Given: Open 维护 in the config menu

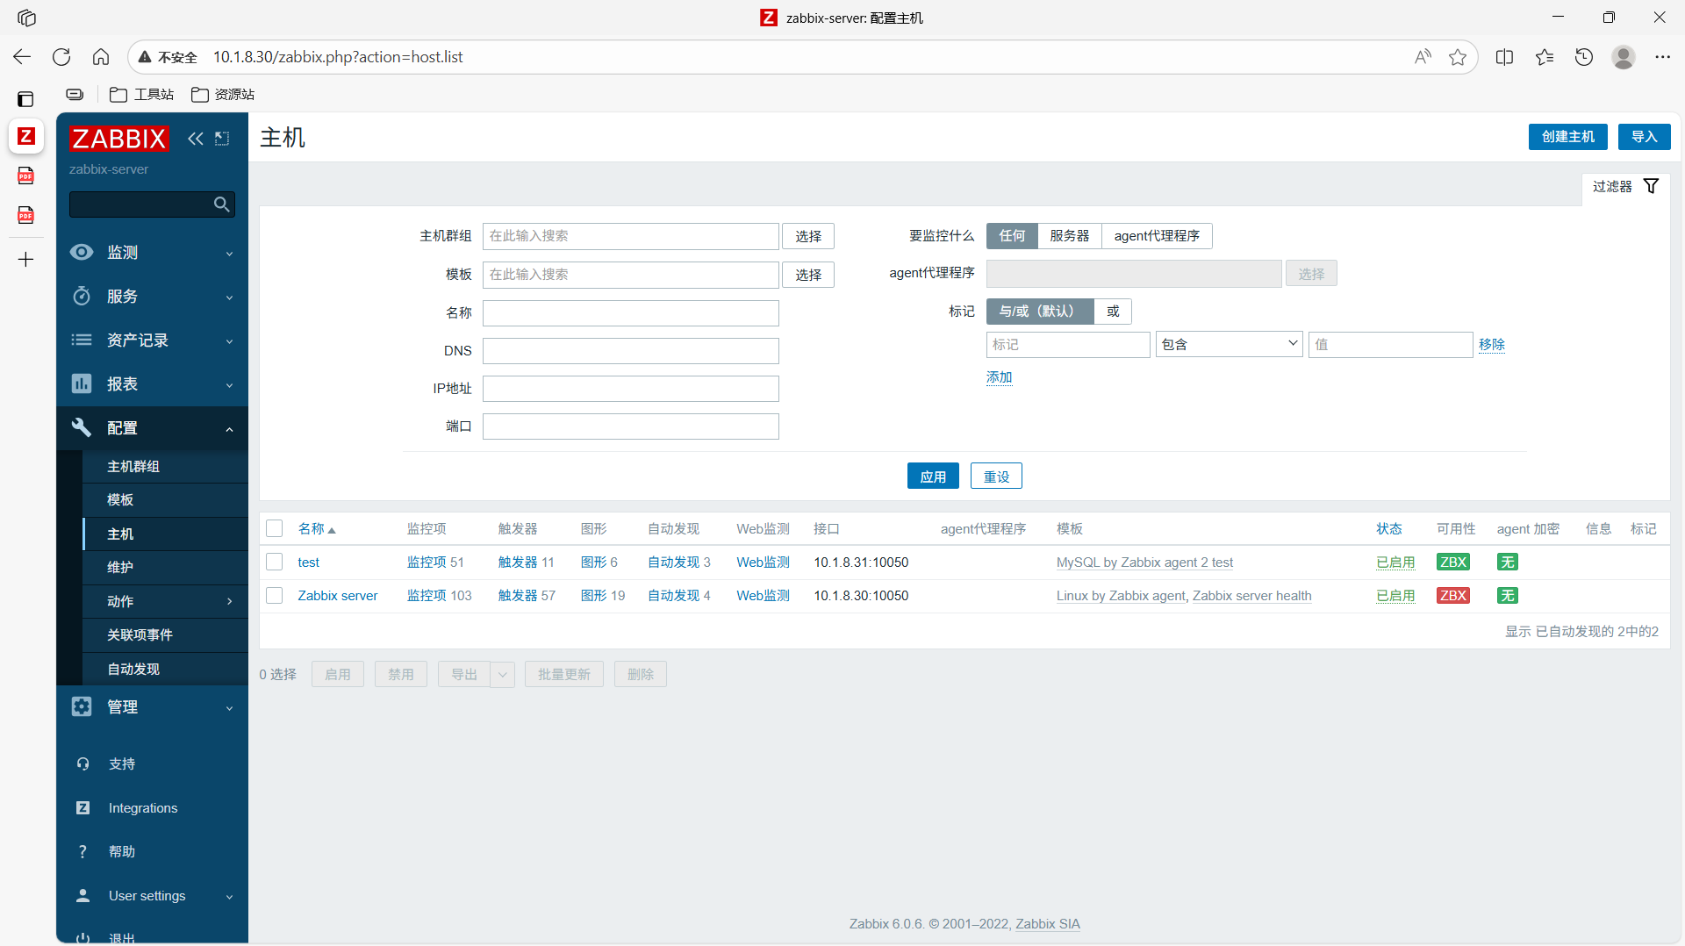Looking at the screenshot, I should pyautogui.click(x=165, y=568).
